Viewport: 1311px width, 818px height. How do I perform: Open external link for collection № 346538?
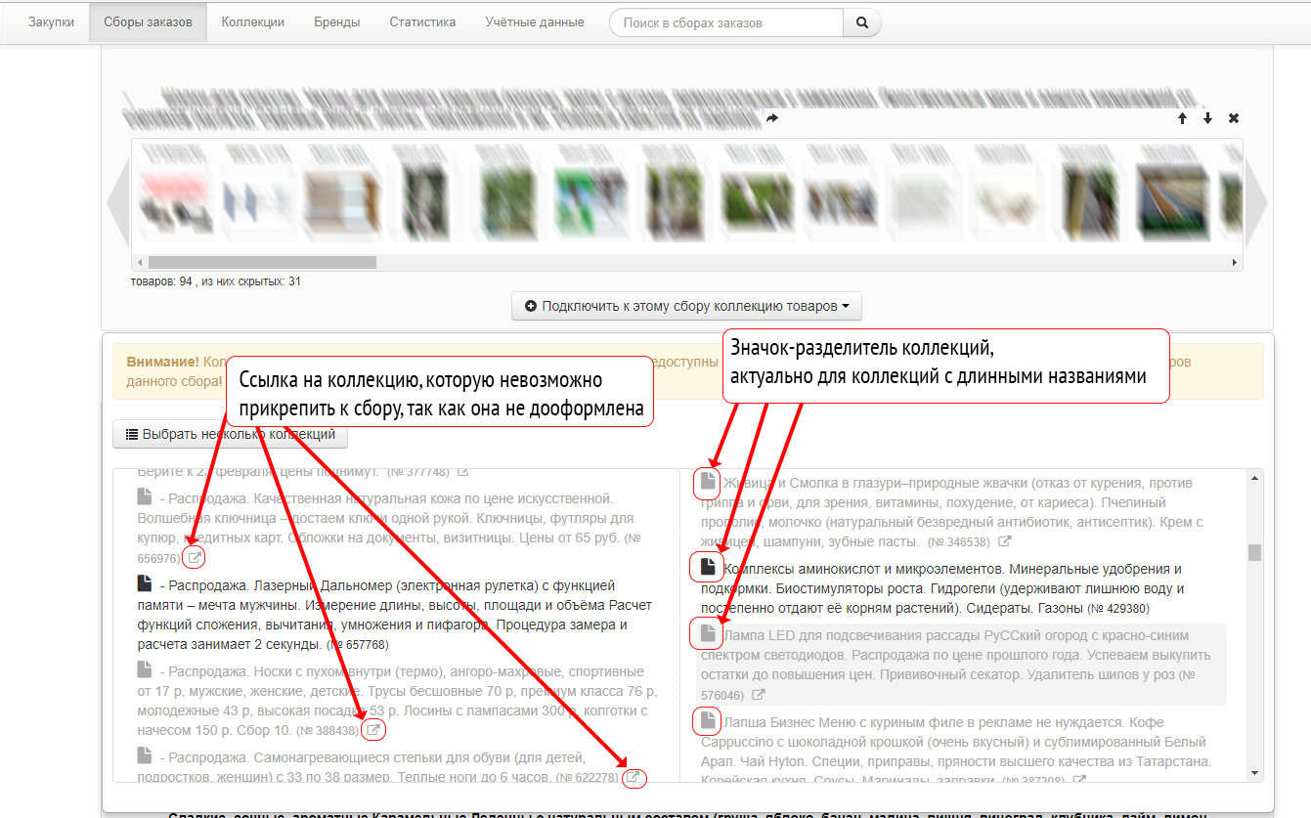1004,541
